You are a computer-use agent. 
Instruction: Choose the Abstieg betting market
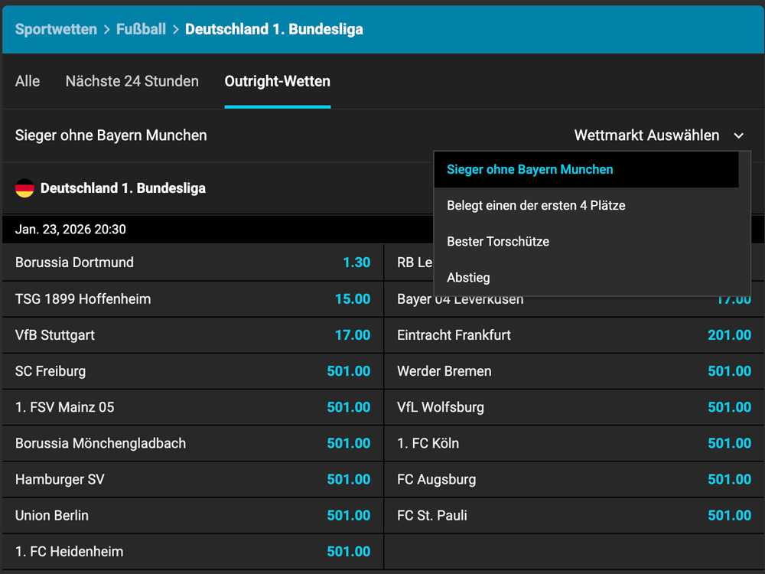click(x=468, y=277)
